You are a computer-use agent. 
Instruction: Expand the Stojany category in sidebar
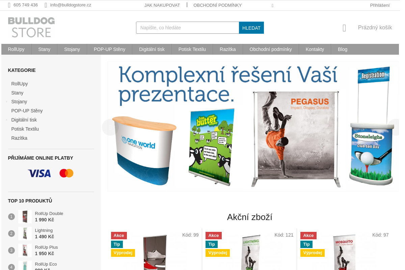(6, 102)
